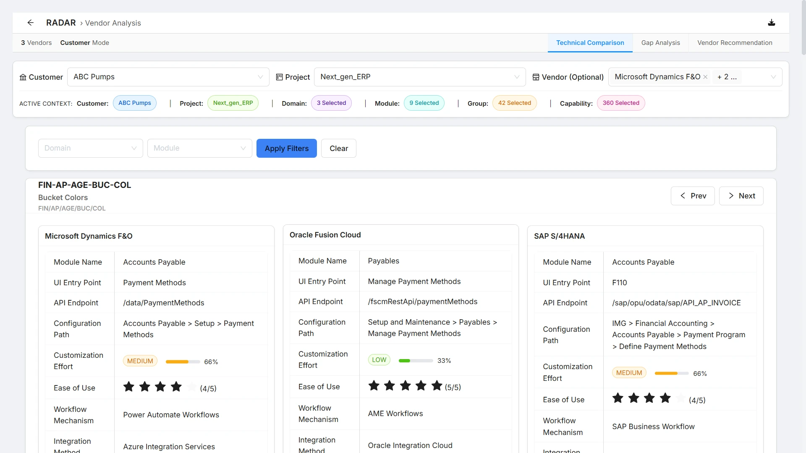This screenshot has width=806, height=453.
Task: Click the /data/PaymentMethods API endpoint value
Action: click(164, 303)
